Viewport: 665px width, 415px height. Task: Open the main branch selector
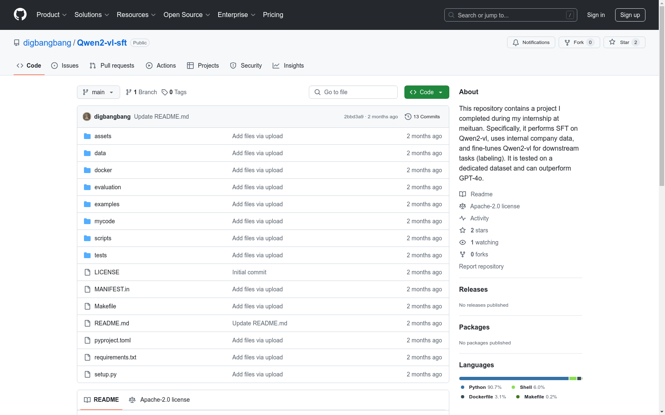click(99, 92)
